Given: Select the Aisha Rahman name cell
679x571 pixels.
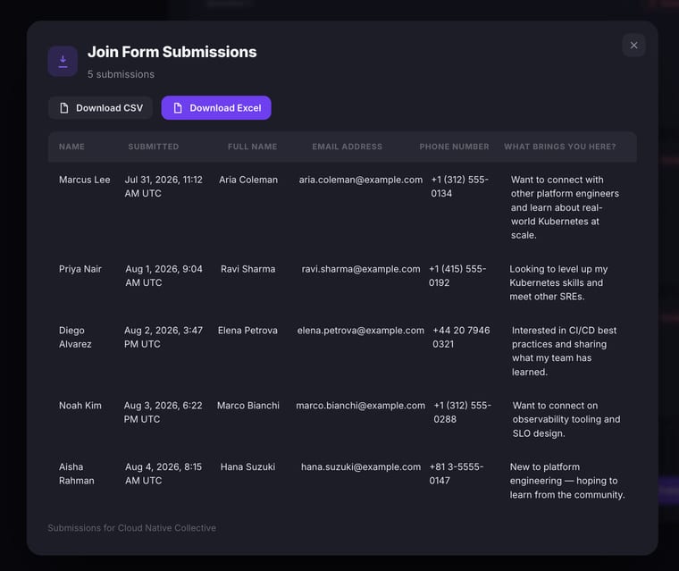Looking at the screenshot, I should [x=77, y=474].
